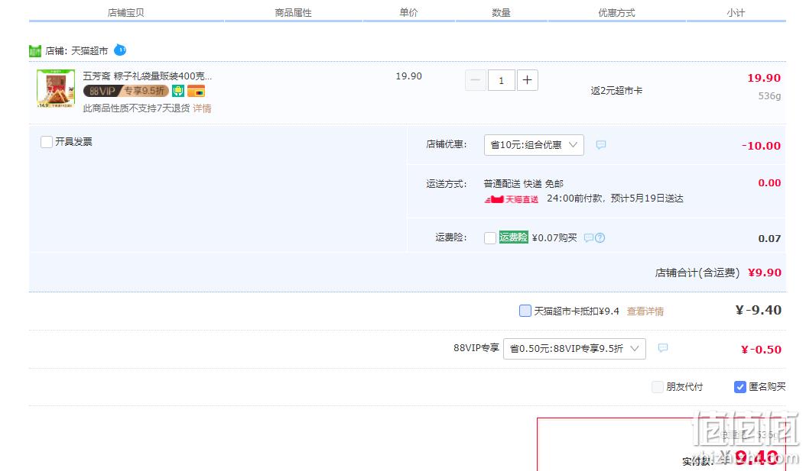
Task: Decrease quantity with the minus button
Action: pyautogui.click(x=476, y=80)
